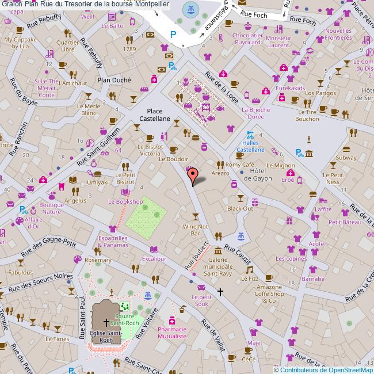This screenshot has height=374, width=374.
Task: Click the Galerie municipale Saint-Ravy museum icon
Action: (x=217, y=250)
